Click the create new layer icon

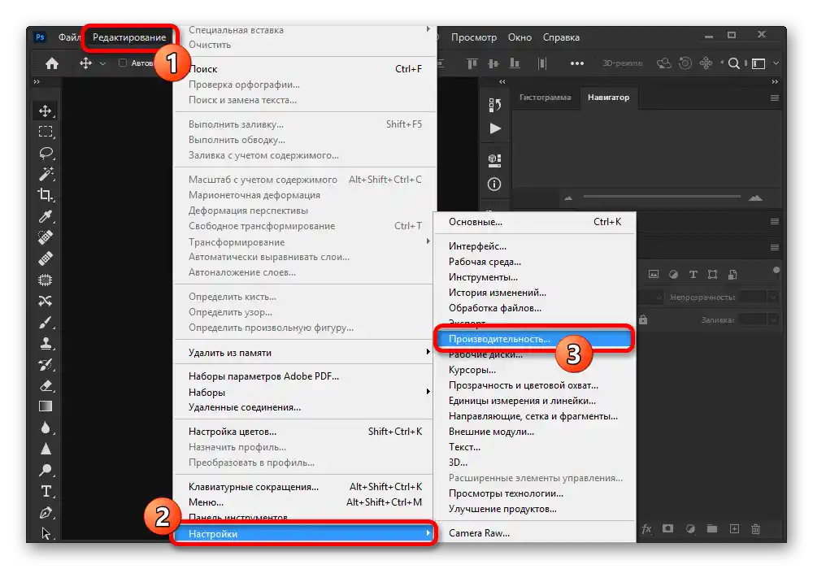(x=734, y=528)
